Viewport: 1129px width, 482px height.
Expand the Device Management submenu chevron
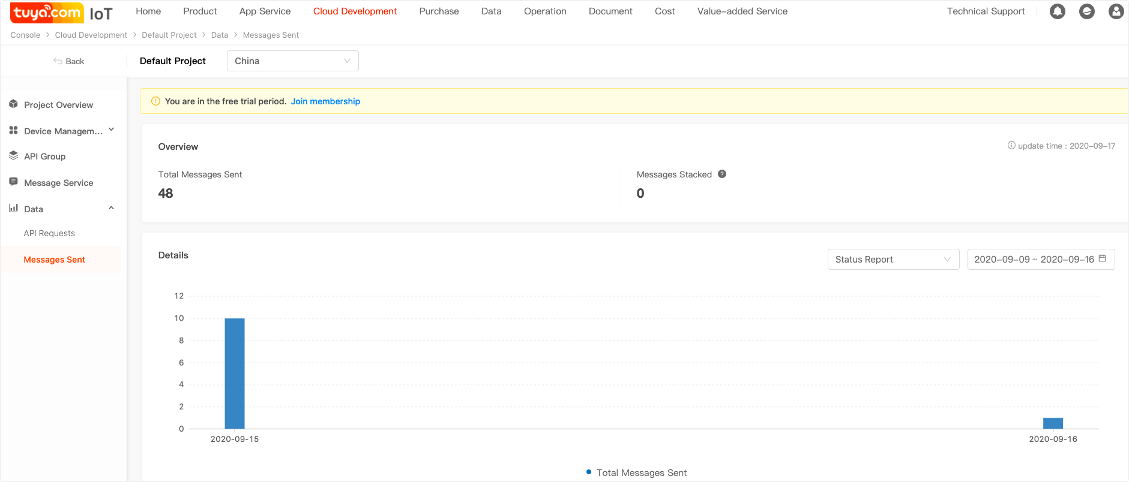pyautogui.click(x=112, y=129)
